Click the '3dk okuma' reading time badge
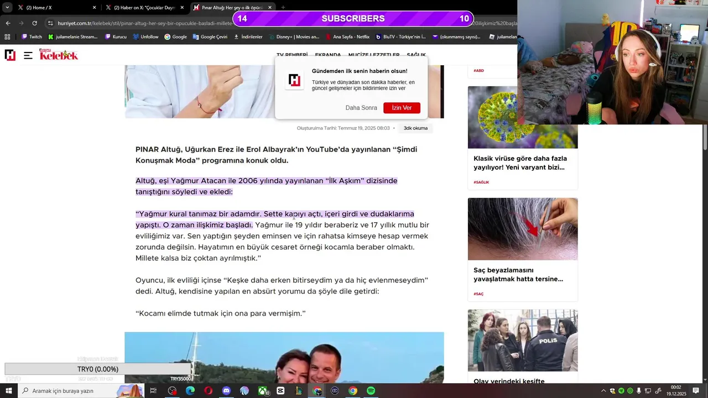This screenshot has height=398, width=708. pos(415,128)
